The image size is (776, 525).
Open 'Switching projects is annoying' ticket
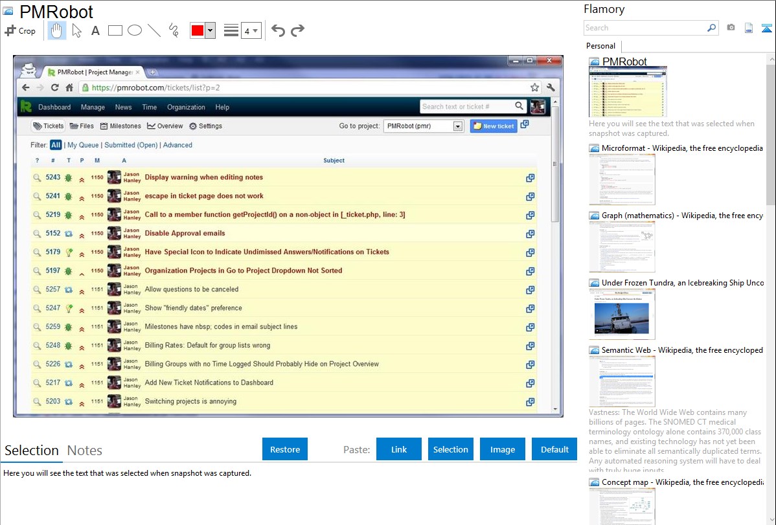coord(190,401)
